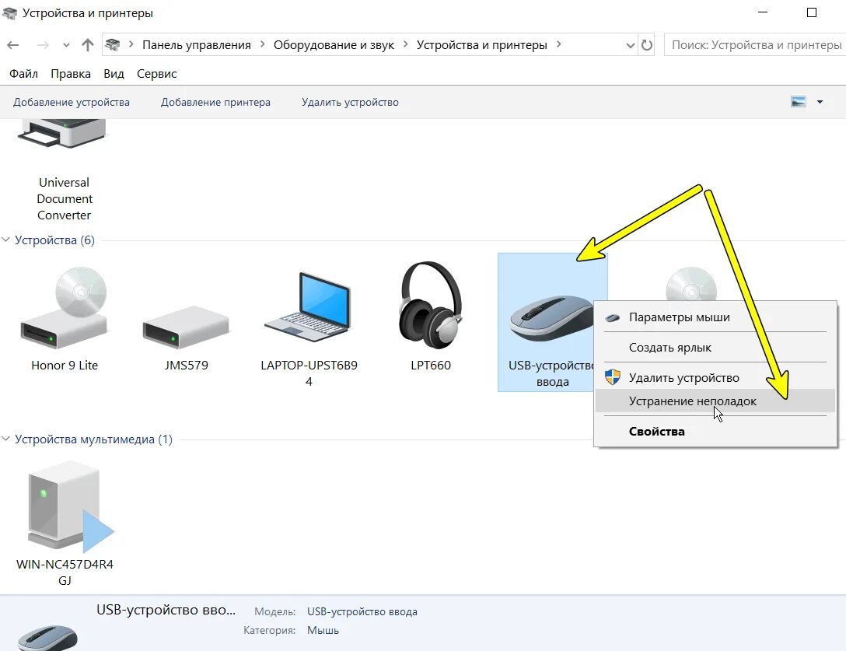Expand chevron before Панель управления breadcrumb
Image resolution: width=846 pixels, height=651 pixels.
pos(131,44)
